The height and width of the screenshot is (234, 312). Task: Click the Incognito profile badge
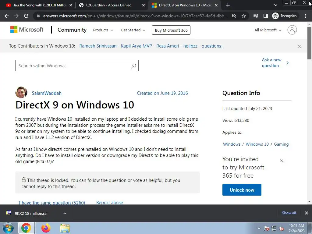285,16
